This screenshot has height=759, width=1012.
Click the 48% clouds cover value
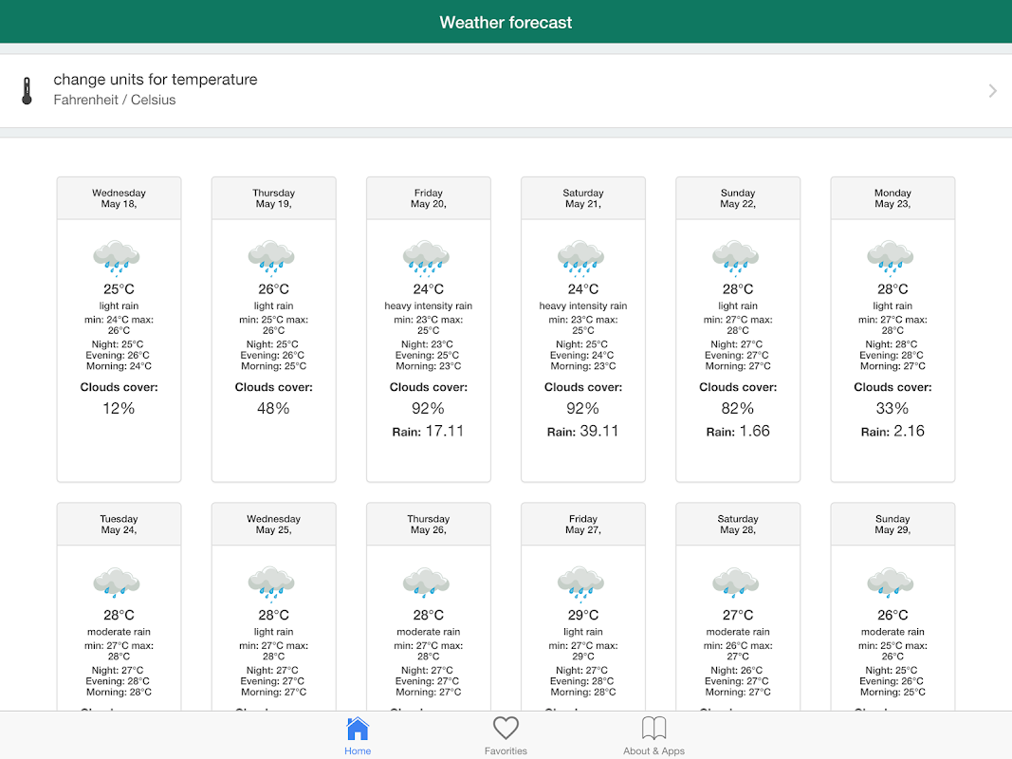pos(274,409)
